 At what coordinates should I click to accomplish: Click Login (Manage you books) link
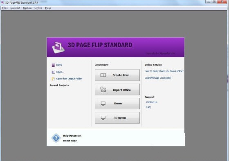click(x=158, y=78)
